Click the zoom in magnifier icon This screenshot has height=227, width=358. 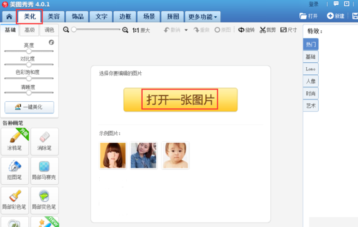pos(125,30)
